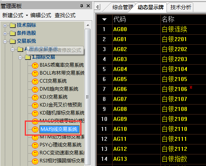This screenshot has width=206, height=166.
Task: Select the 白银2107 name cell
Action: coord(183,99)
